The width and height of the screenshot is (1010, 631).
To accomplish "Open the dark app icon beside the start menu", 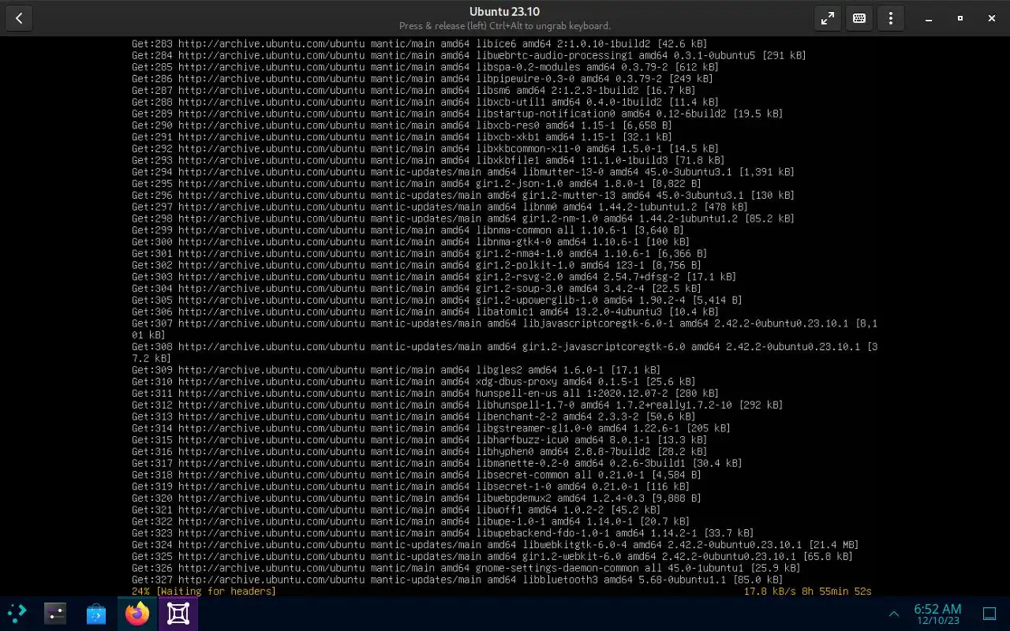I will [54, 614].
